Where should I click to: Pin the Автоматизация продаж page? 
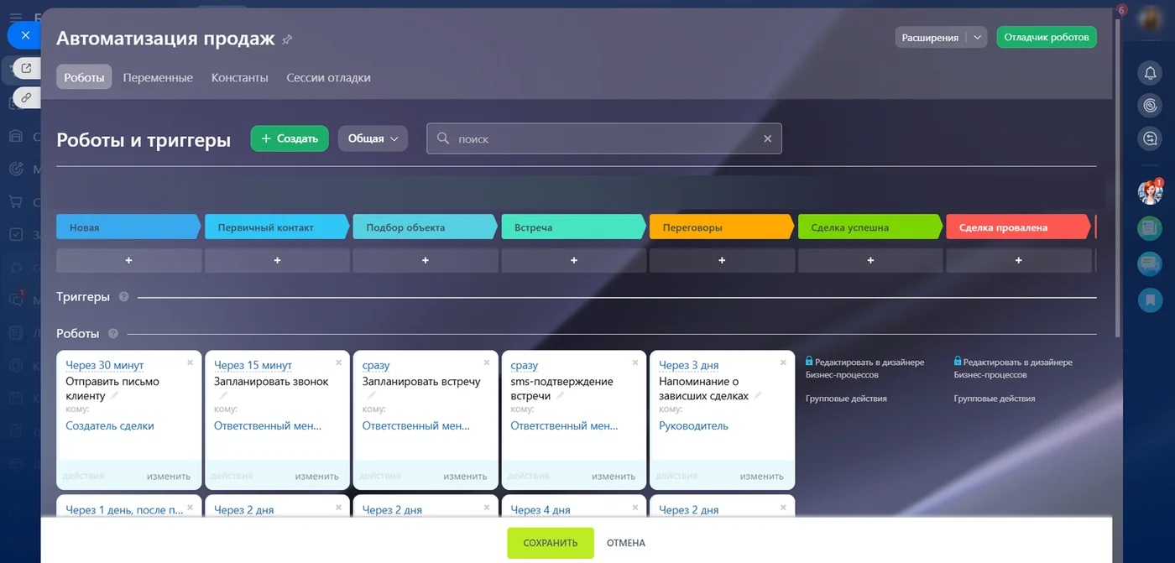287,39
